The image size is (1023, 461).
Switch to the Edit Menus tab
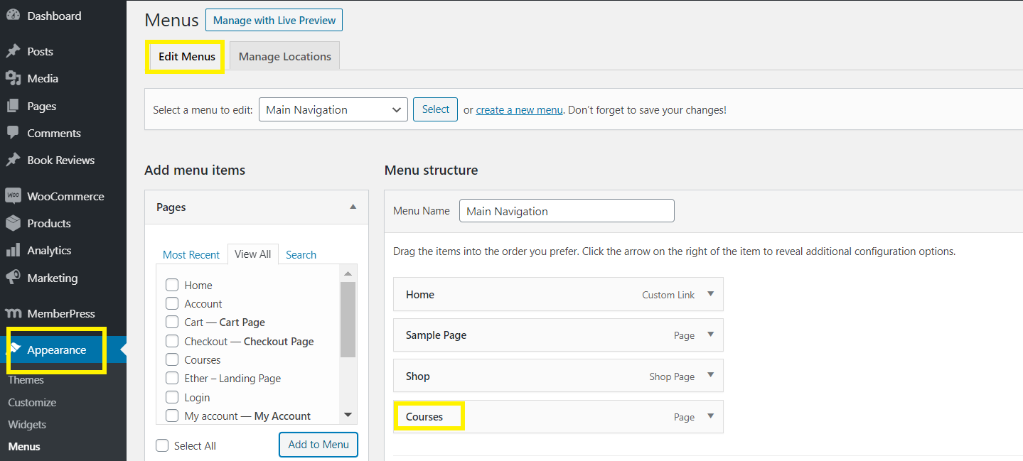[x=187, y=56]
